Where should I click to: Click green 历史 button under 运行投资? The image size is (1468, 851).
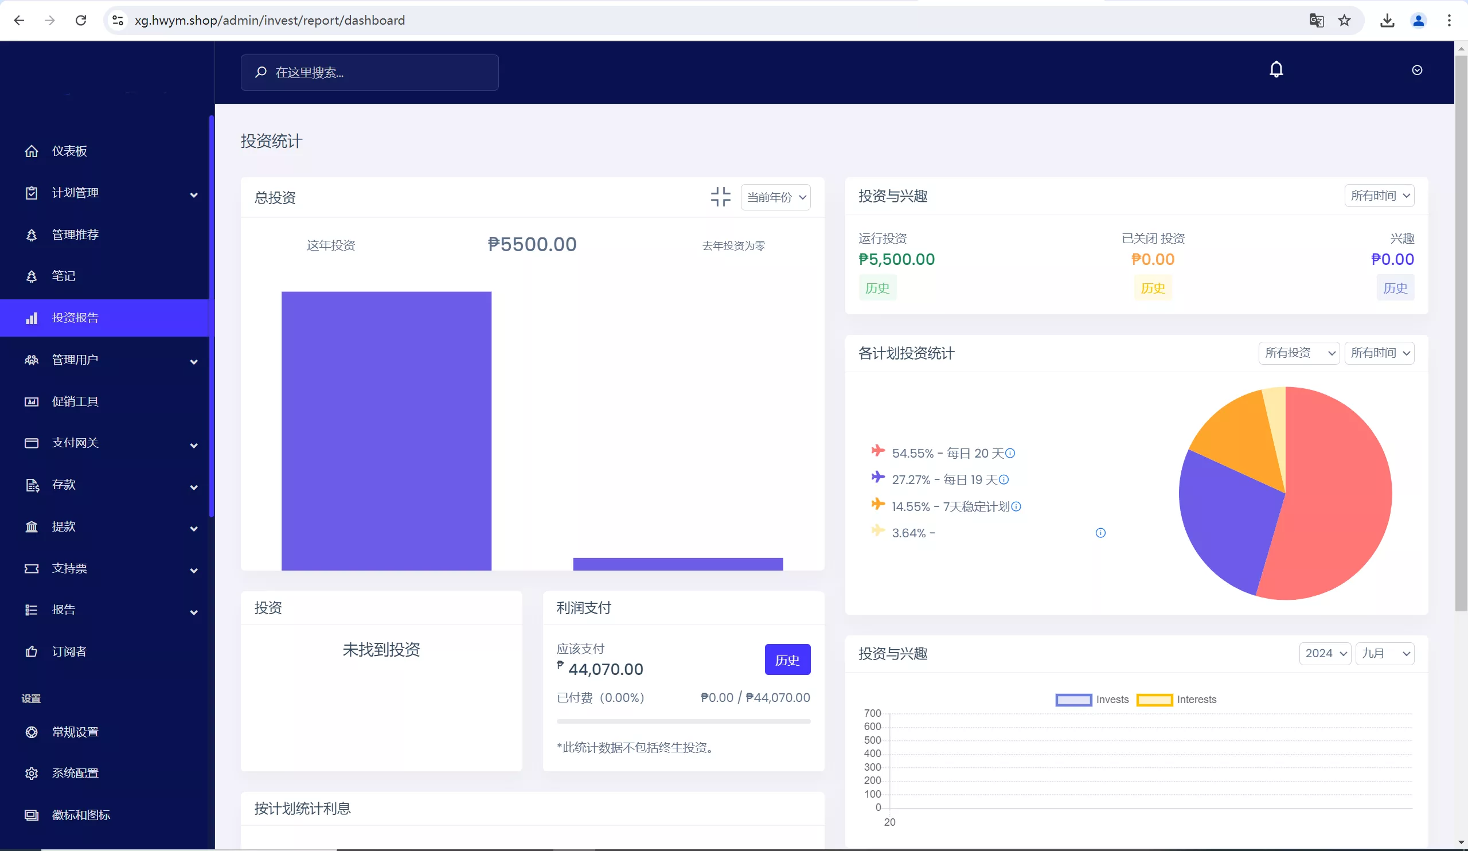click(x=877, y=288)
